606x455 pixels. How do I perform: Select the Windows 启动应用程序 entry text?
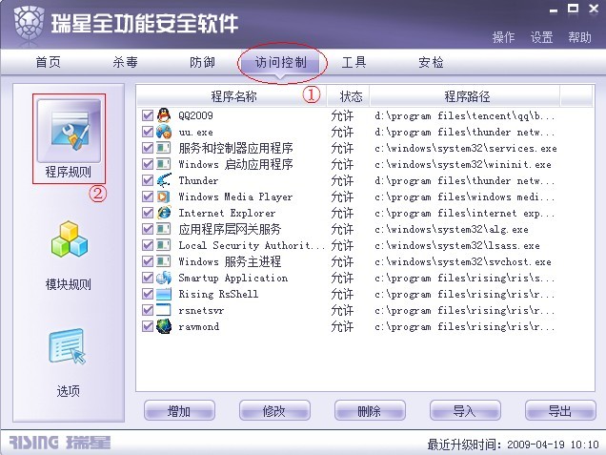click(x=235, y=164)
